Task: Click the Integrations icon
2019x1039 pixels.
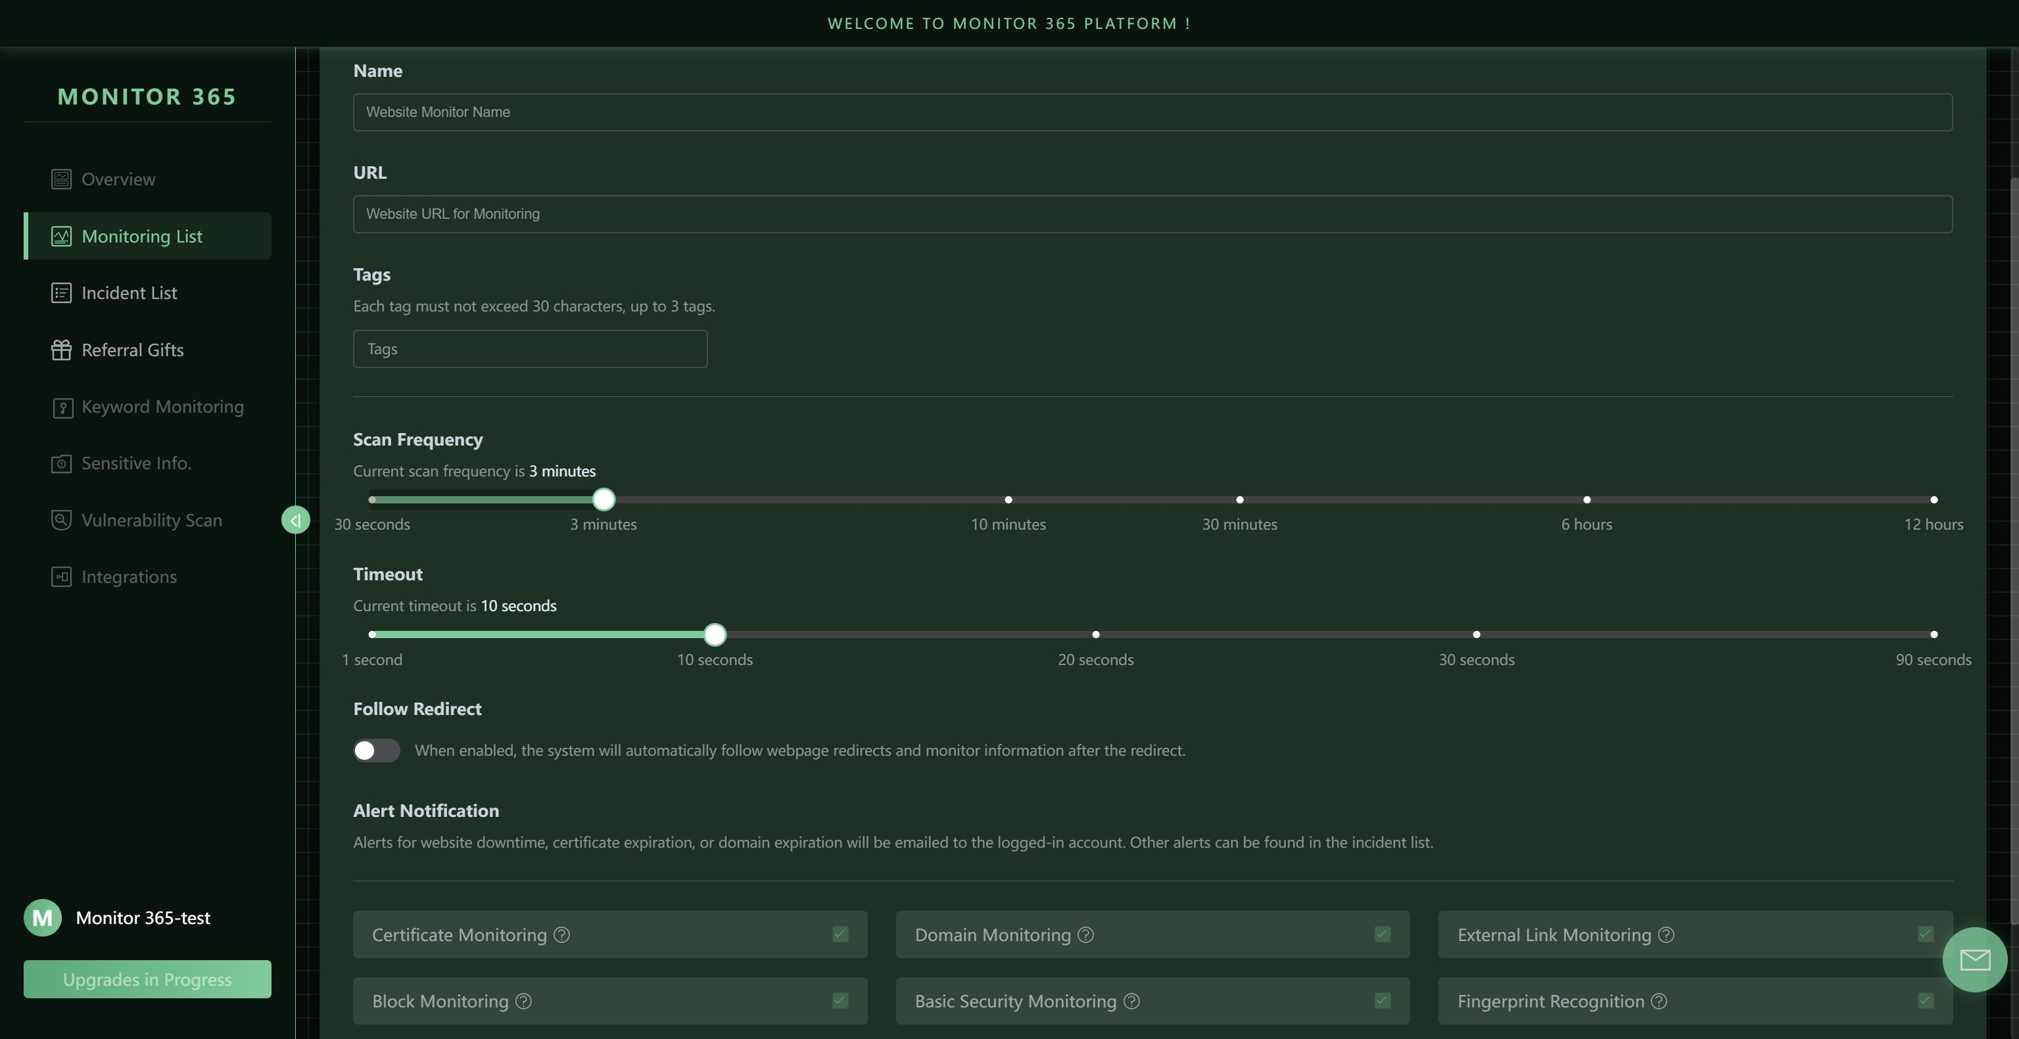Action: 61,577
